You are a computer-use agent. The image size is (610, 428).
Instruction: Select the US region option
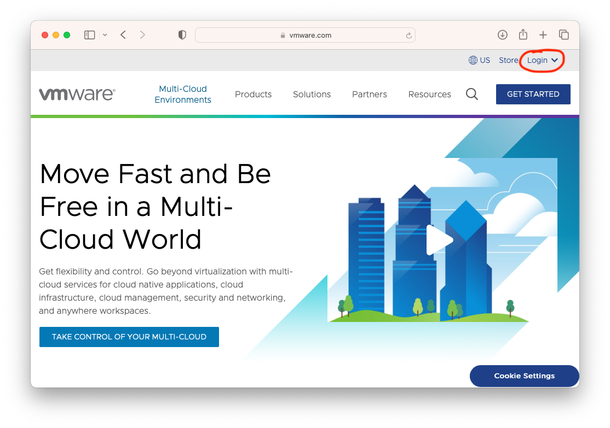tap(485, 60)
